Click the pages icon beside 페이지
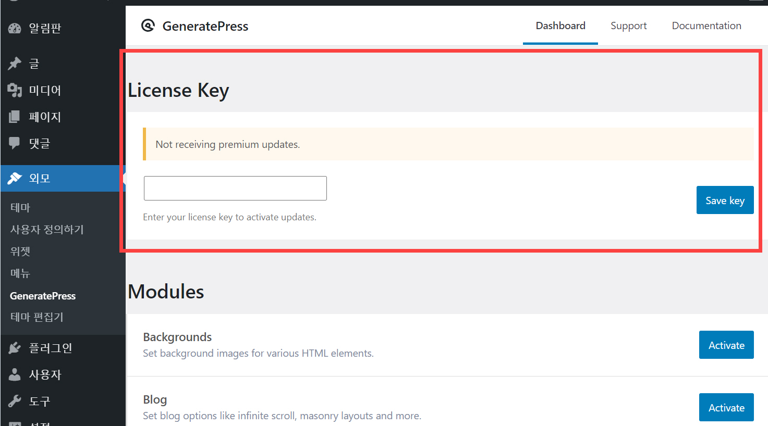 (15, 117)
